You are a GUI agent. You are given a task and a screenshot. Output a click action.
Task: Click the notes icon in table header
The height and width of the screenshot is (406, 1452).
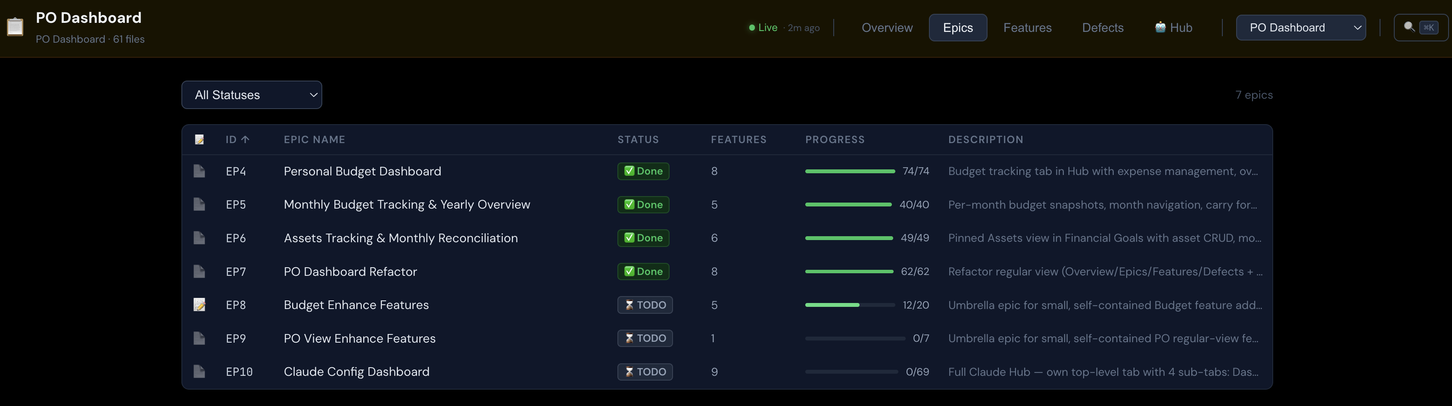tap(199, 139)
